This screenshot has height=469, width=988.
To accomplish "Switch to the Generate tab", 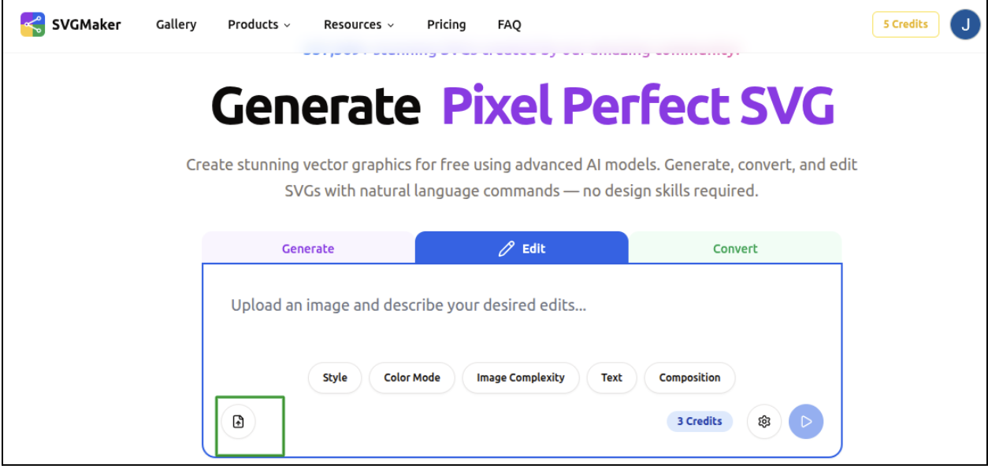I will click(x=306, y=248).
